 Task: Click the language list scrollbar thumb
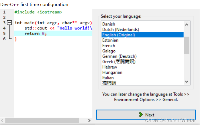coord(187,45)
